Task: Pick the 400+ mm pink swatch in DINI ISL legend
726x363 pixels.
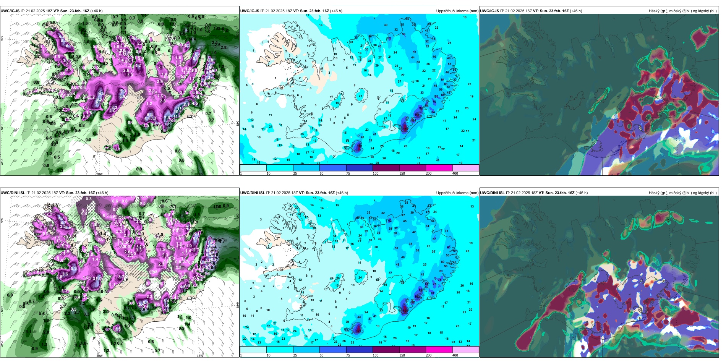Action: [465, 350]
